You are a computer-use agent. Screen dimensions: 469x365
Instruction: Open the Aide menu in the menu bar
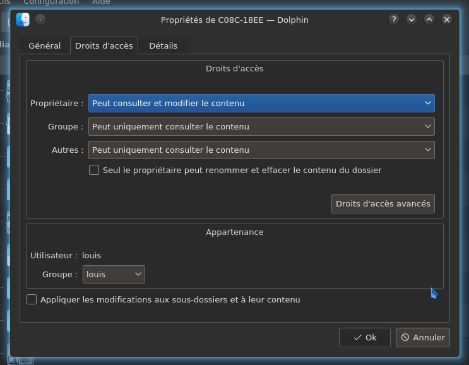[101, 3]
